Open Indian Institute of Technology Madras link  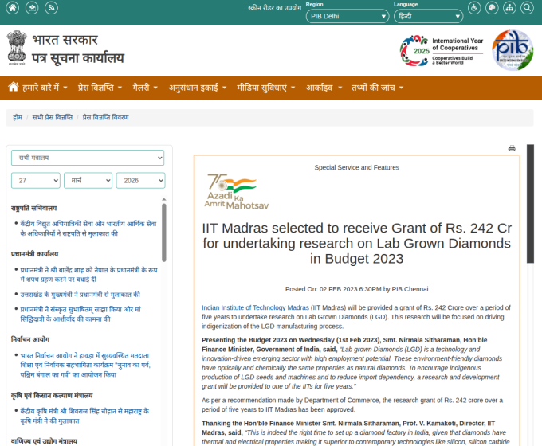[255, 307]
